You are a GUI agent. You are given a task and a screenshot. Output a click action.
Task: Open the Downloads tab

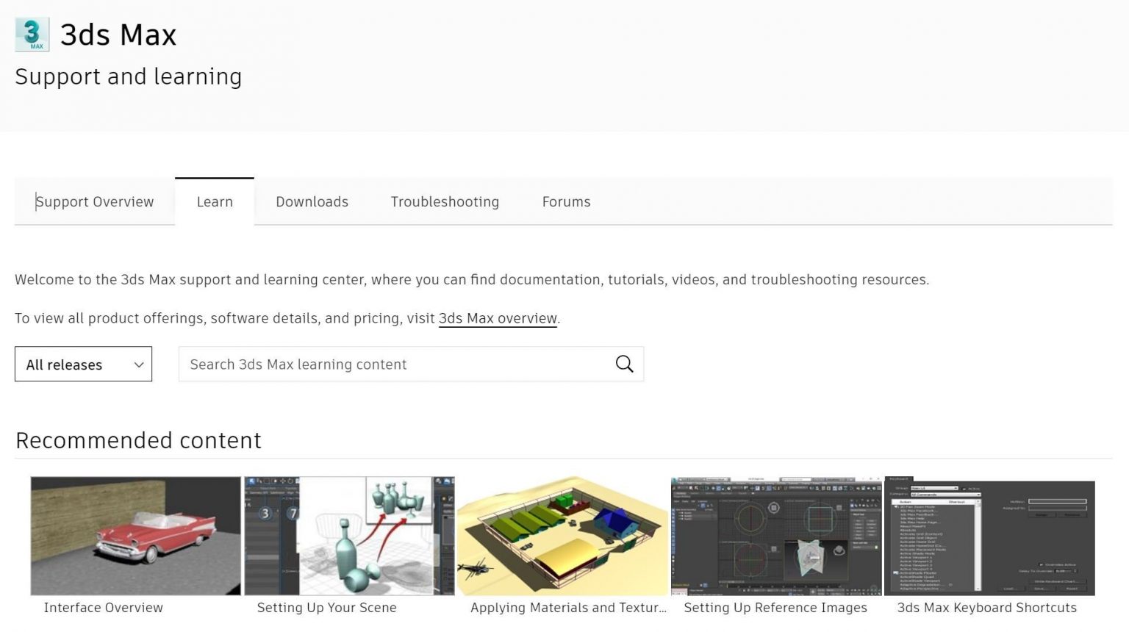[312, 201]
